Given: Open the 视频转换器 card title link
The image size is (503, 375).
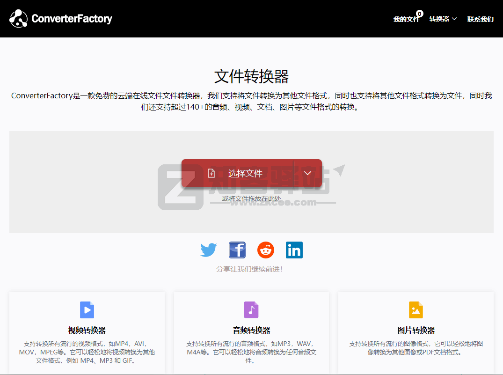Looking at the screenshot, I should point(87,330).
